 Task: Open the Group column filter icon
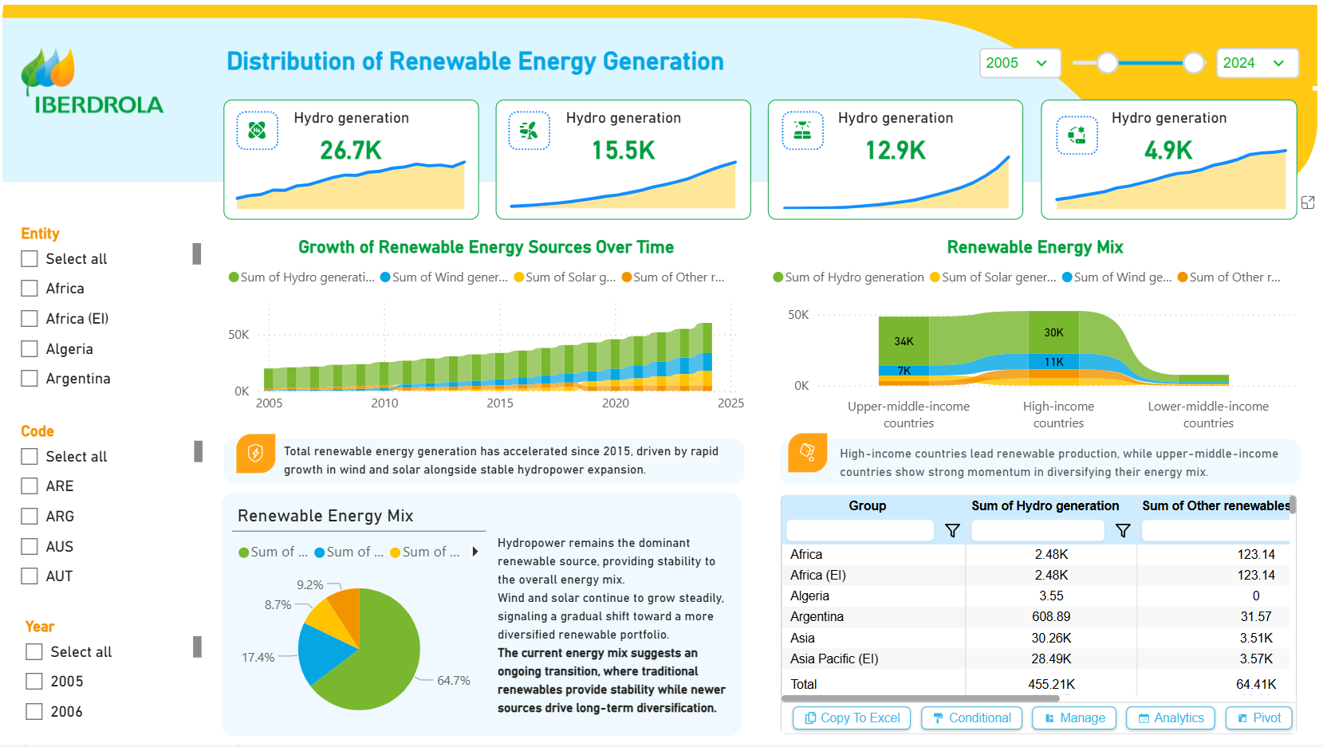[952, 531]
